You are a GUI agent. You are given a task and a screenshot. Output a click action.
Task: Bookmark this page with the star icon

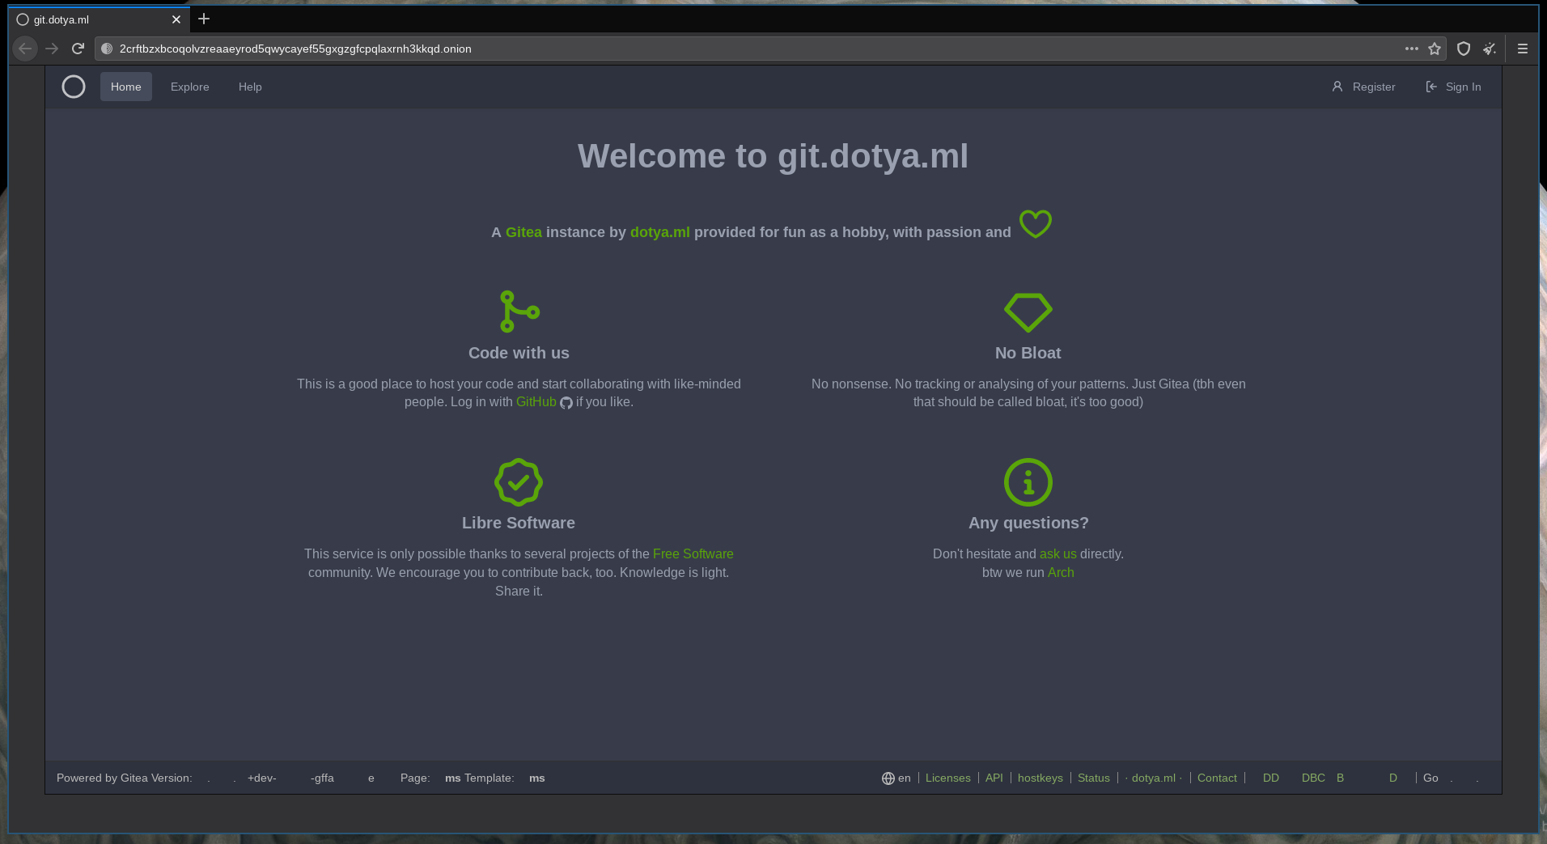pyautogui.click(x=1435, y=49)
